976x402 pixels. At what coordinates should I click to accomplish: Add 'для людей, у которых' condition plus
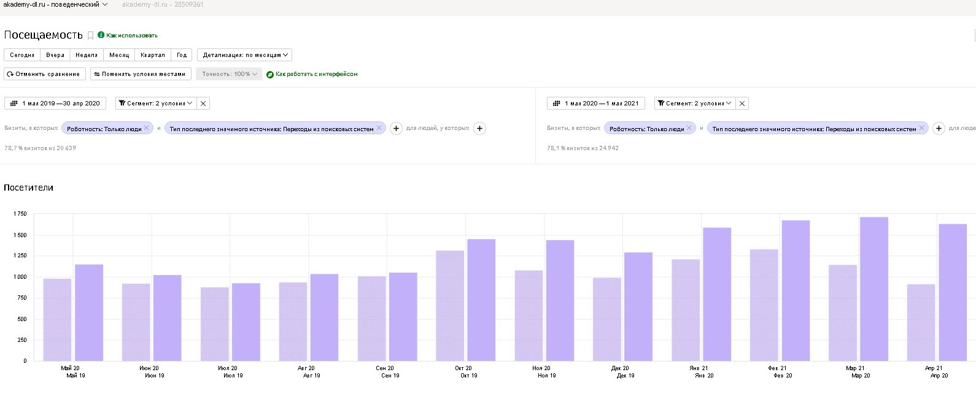click(x=480, y=129)
